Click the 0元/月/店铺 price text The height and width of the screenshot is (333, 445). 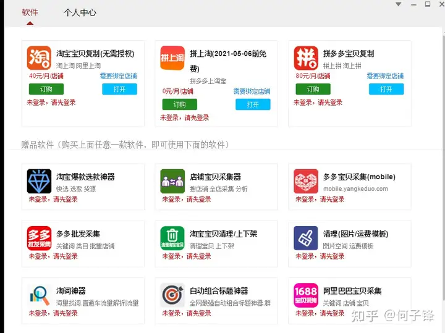point(177,91)
